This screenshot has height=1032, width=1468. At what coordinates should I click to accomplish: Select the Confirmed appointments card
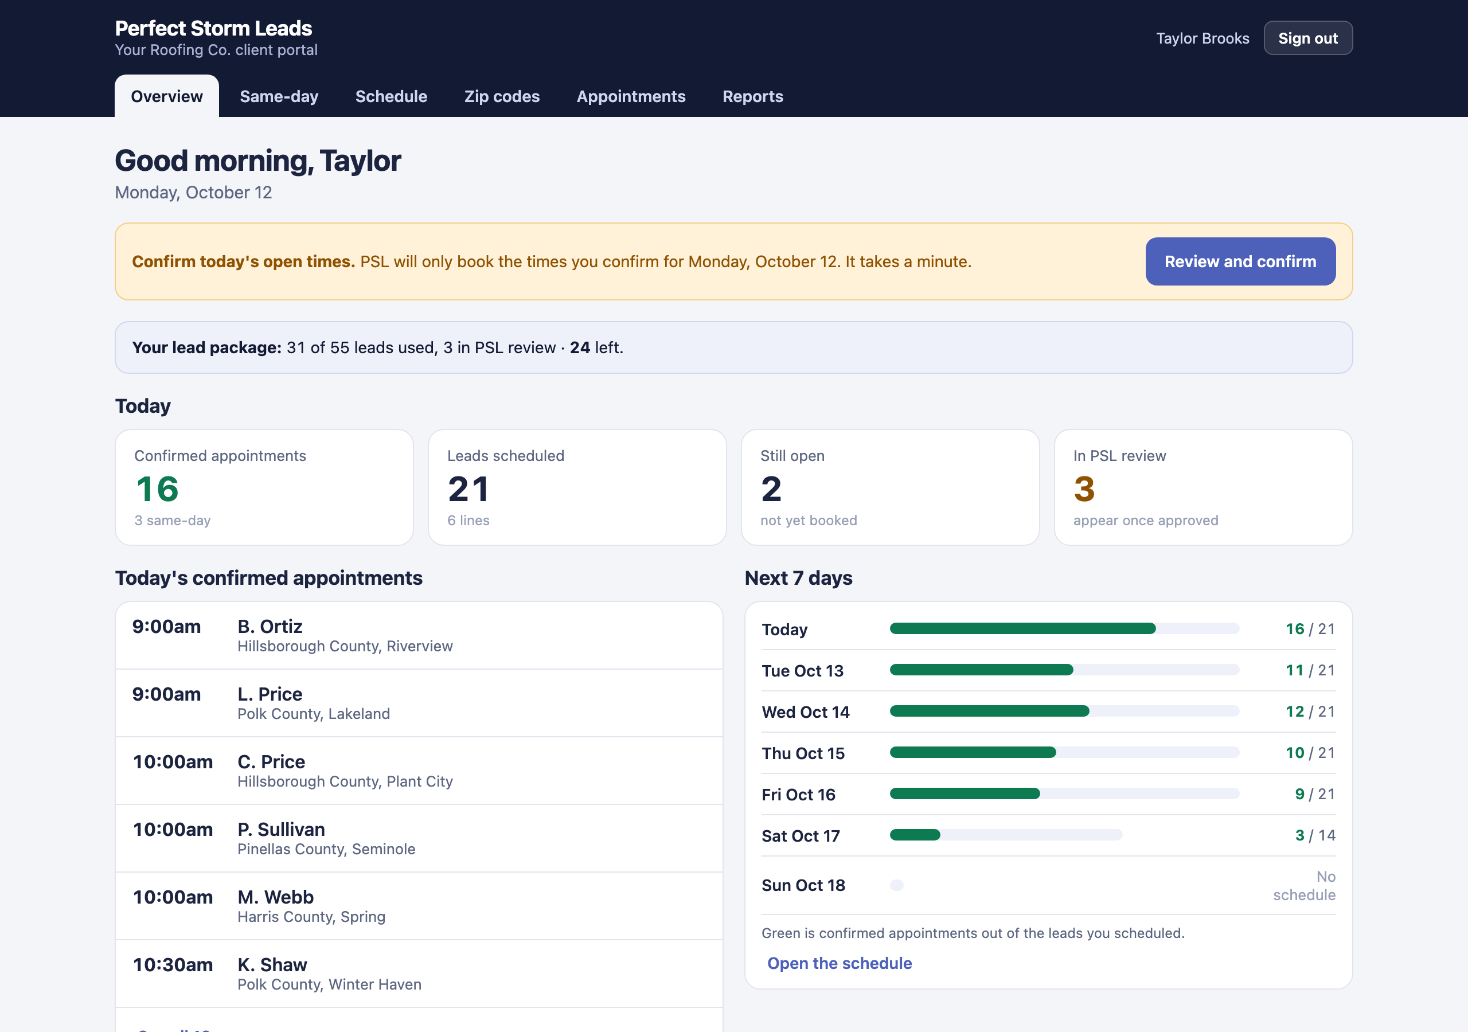(264, 487)
